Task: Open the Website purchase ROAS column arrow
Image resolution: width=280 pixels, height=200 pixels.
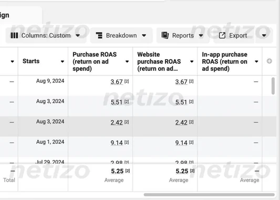Action: (192, 62)
